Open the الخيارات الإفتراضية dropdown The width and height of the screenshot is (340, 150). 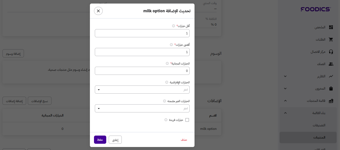(x=142, y=90)
